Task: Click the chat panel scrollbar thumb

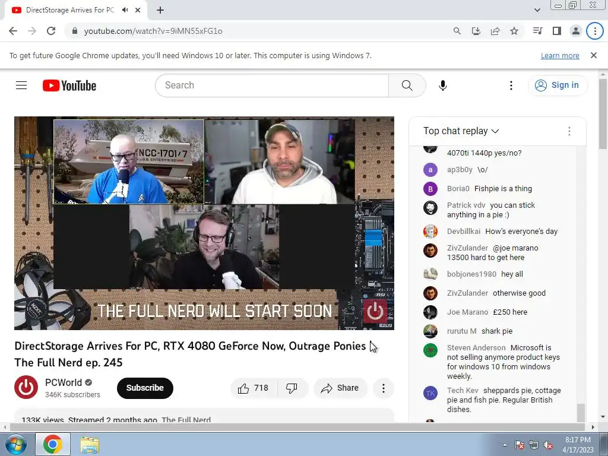Action: point(581,413)
